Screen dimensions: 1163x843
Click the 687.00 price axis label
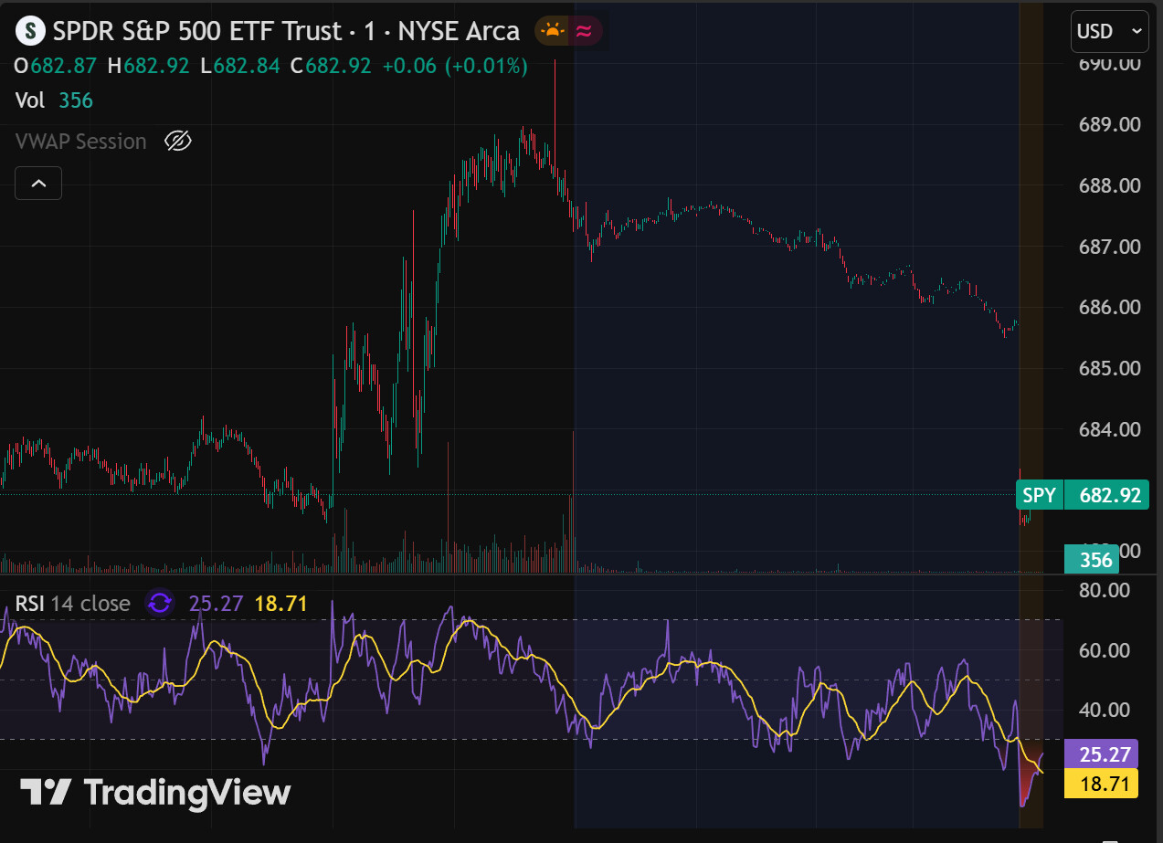coord(1110,247)
